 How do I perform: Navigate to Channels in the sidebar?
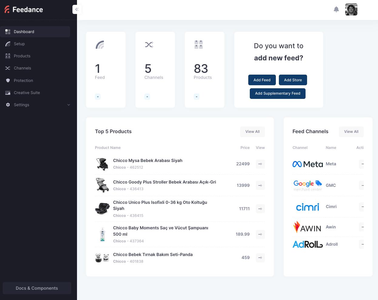point(22,68)
